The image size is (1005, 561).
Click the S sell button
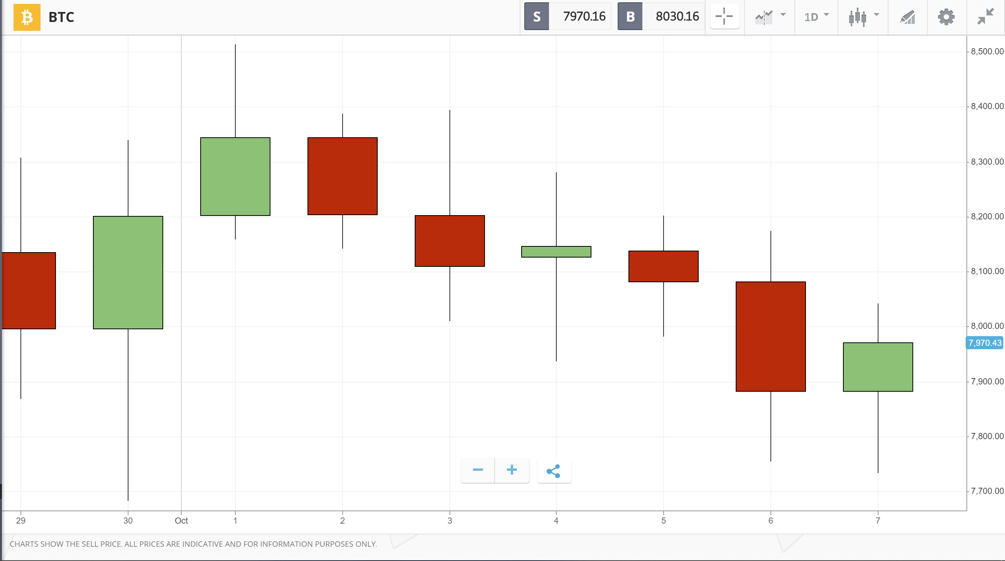click(x=537, y=16)
